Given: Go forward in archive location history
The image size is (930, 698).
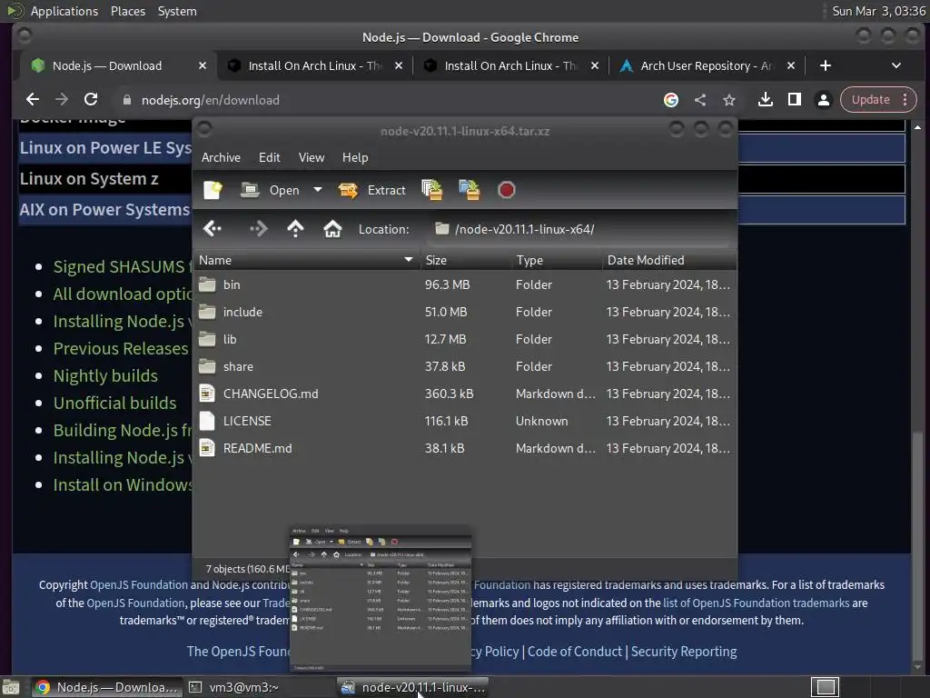Looking at the screenshot, I should click(259, 228).
